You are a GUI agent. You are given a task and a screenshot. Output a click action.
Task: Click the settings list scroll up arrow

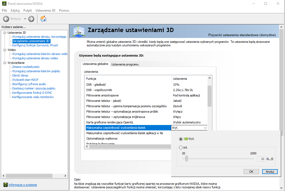click(x=209, y=78)
